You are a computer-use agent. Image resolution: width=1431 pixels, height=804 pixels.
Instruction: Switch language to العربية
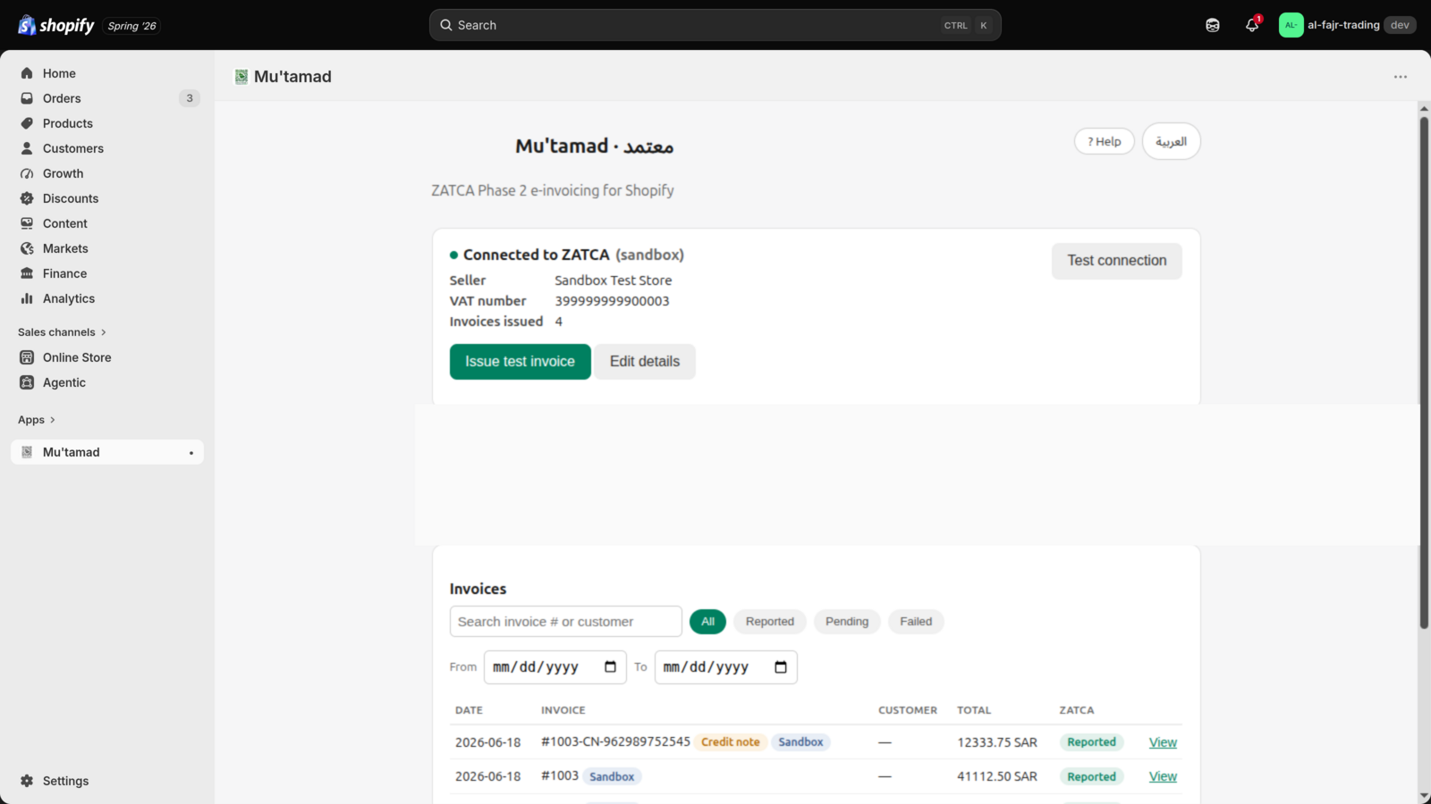(1171, 141)
